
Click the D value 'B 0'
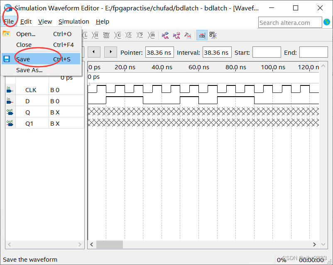(x=55, y=101)
